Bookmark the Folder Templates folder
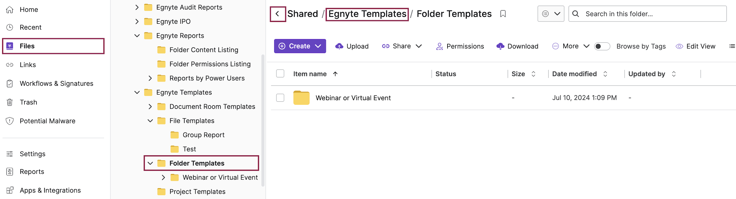The height and width of the screenshot is (199, 736). (x=503, y=14)
